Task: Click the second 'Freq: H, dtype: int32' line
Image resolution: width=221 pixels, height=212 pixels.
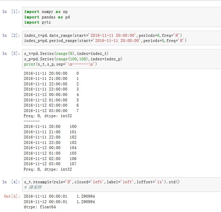Action: tap(48, 169)
